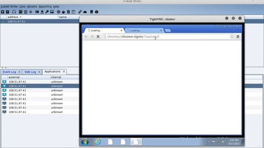This screenshot has height=148, width=264.
Task: Click Chrome's back arrow in VNC window
Action: point(86,37)
